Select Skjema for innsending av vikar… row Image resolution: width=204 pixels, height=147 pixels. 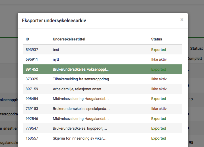(x=80, y=138)
